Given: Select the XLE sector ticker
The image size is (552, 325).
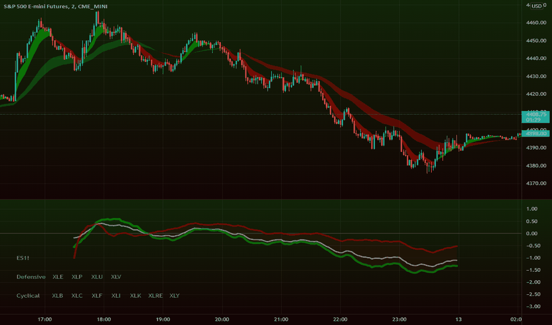Looking at the screenshot, I should click(x=58, y=277).
